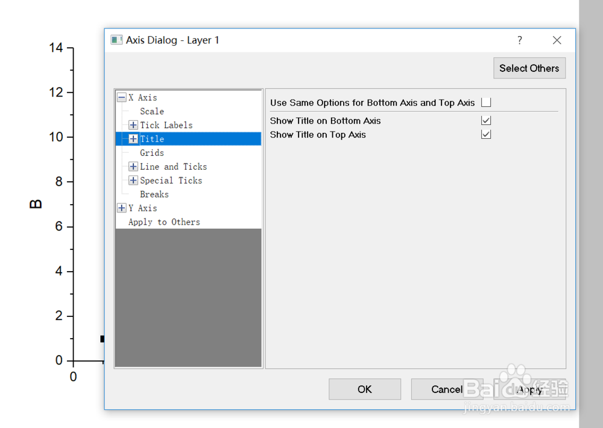Expand the Y Axis tree node
Image resolution: width=603 pixels, height=428 pixels.
coord(122,208)
